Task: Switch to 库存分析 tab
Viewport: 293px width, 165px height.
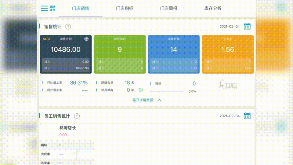Action: pos(213,9)
